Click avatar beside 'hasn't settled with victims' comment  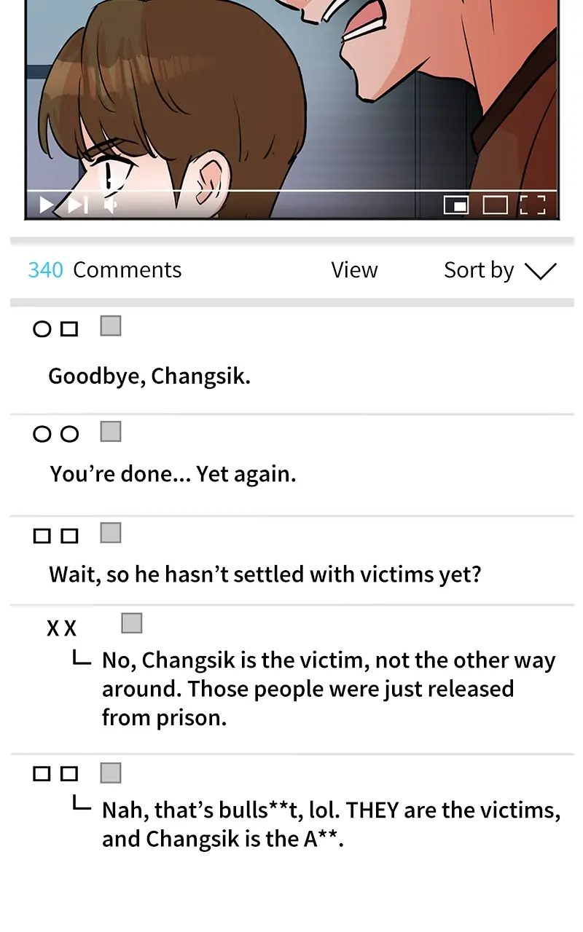pyautogui.click(x=111, y=533)
